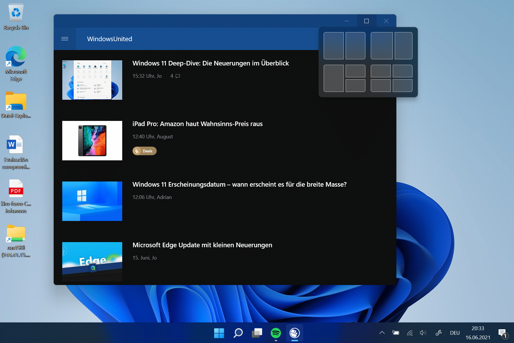The height and width of the screenshot is (343, 514).
Task: Open the Recycle Bin desktop icon
Action: [16, 17]
